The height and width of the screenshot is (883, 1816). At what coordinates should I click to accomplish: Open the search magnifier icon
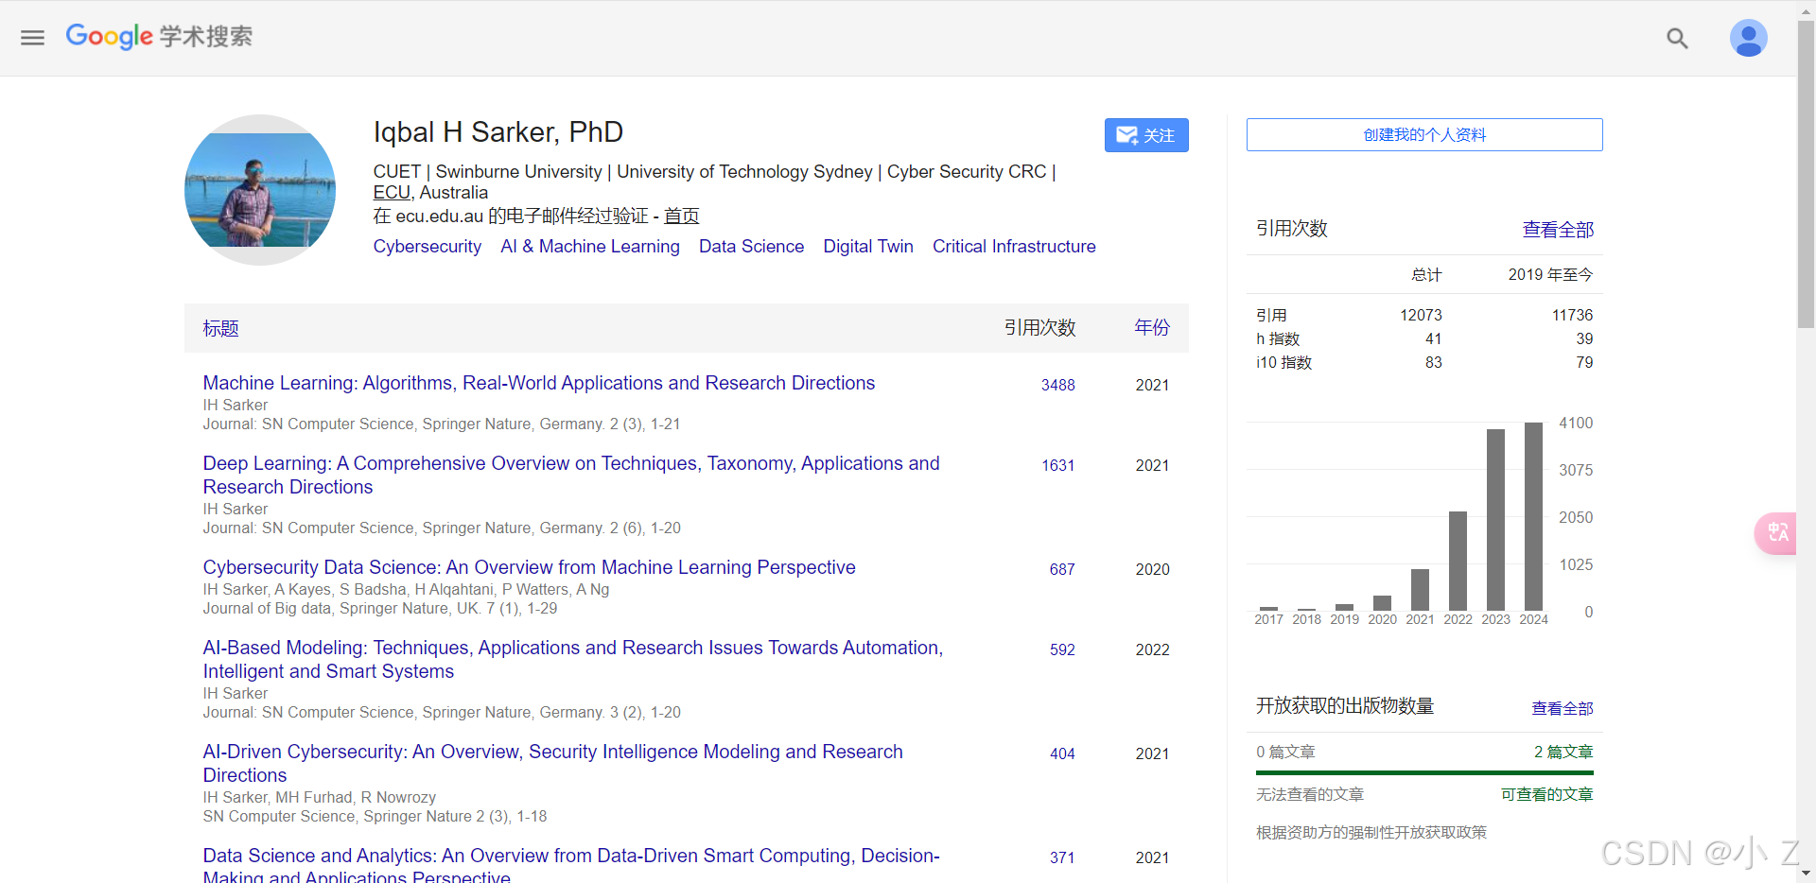click(1677, 38)
